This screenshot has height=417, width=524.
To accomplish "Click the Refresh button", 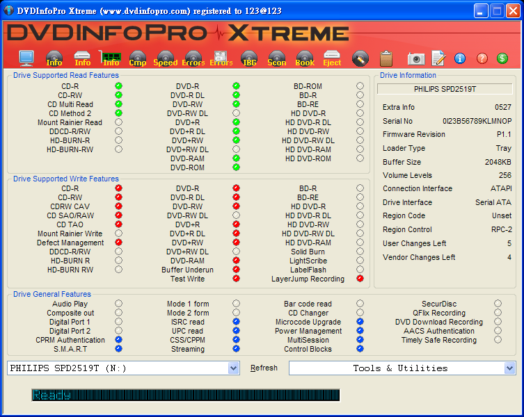I will coord(264,368).
